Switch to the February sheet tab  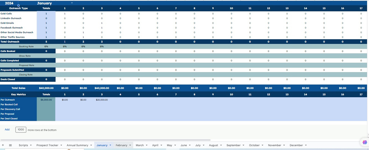tap(122, 145)
